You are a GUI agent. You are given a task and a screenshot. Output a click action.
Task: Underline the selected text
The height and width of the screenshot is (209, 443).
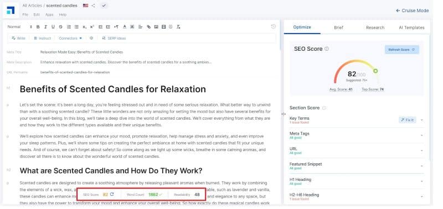click(x=53, y=27)
